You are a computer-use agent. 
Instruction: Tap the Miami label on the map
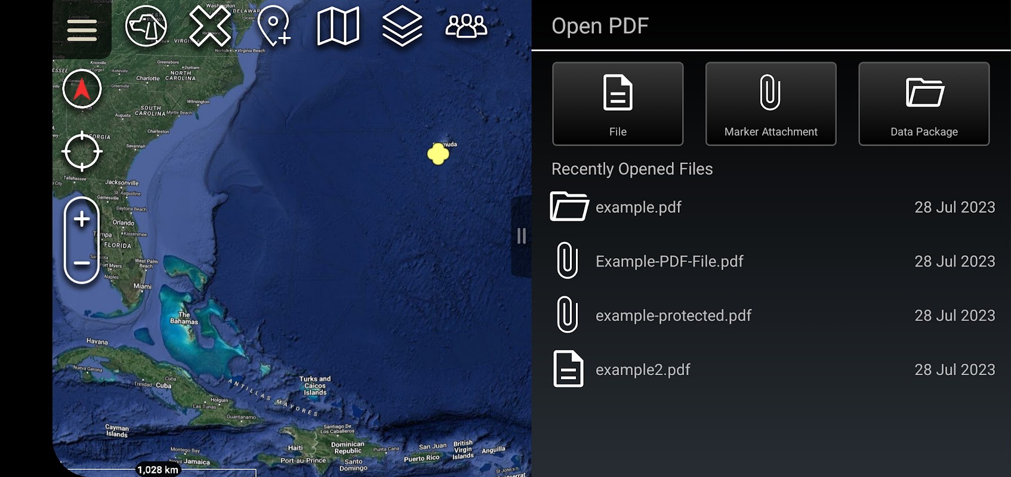142,286
